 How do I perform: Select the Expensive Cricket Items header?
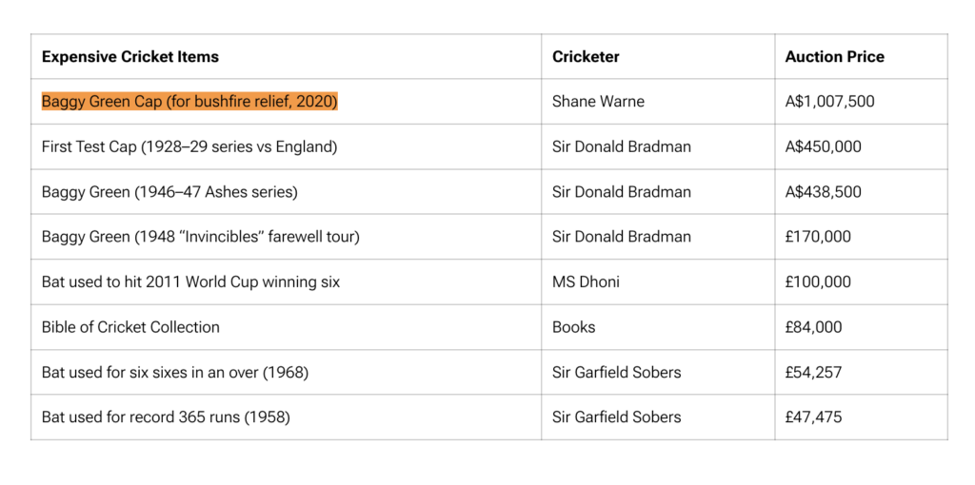pos(130,57)
